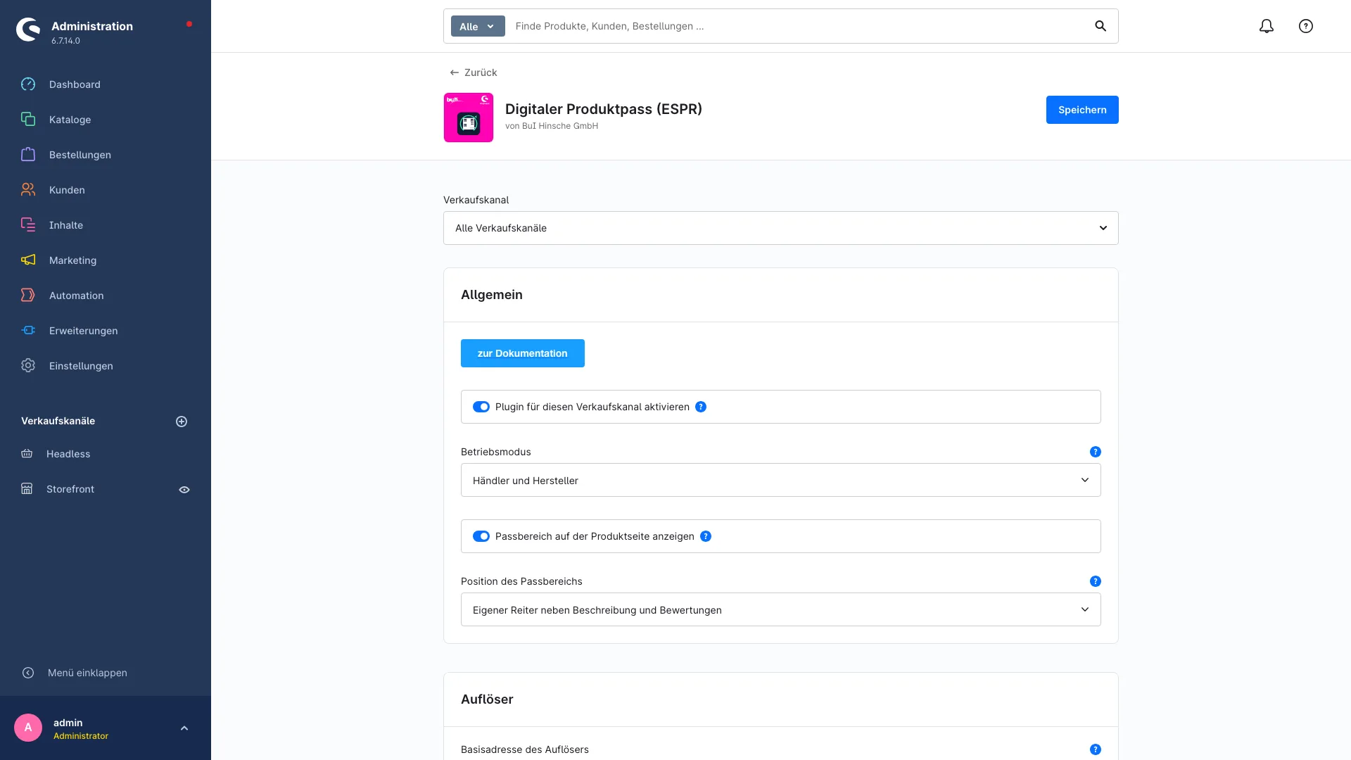Click the Marketing megaphone icon
The width and height of the screenshot is (1351, 760).
pyautogui.click(x=28, y=260)
